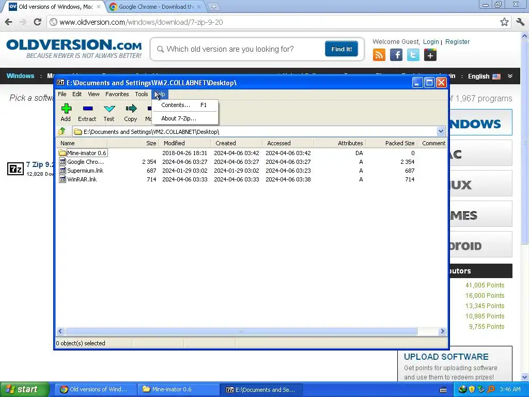Sort by the Size column header
Viewport: 529px width, 397px height.
(133, 143)
